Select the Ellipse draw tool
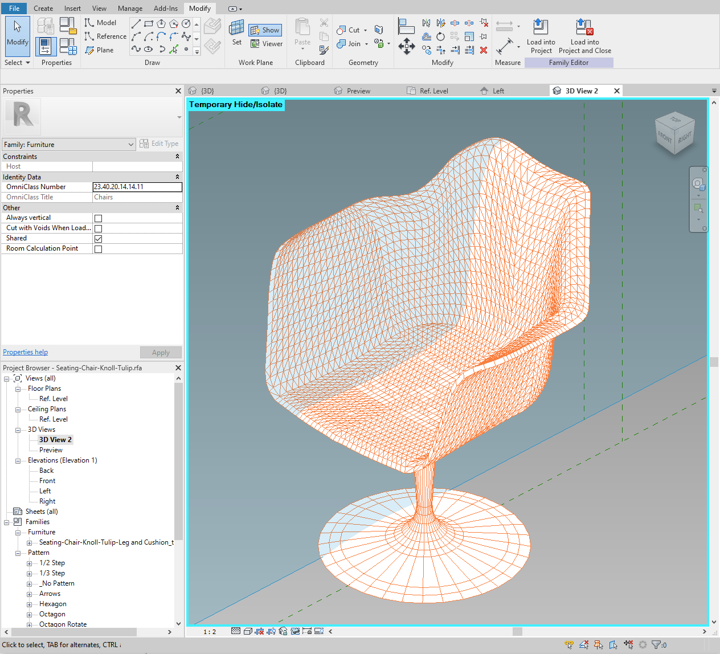Viewport: 720px width, 654px height. tap(149, 49)
